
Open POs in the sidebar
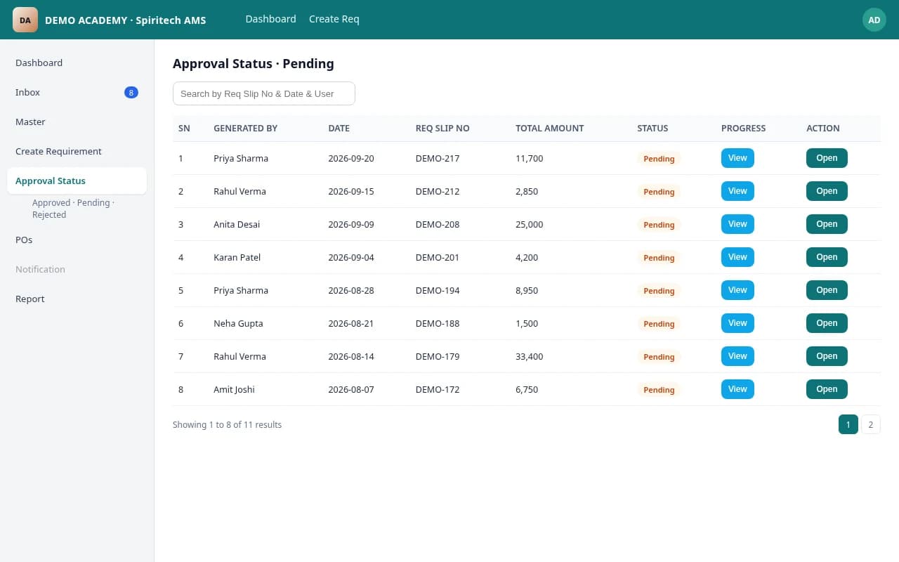(77, 240)
